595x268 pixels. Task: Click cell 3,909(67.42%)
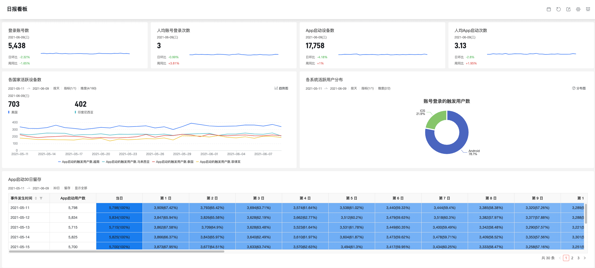click(x=166, y=208)
